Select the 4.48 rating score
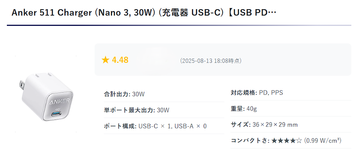Image resolution: width=354 pixels, height=158 pixels. [x=120, y=60]
